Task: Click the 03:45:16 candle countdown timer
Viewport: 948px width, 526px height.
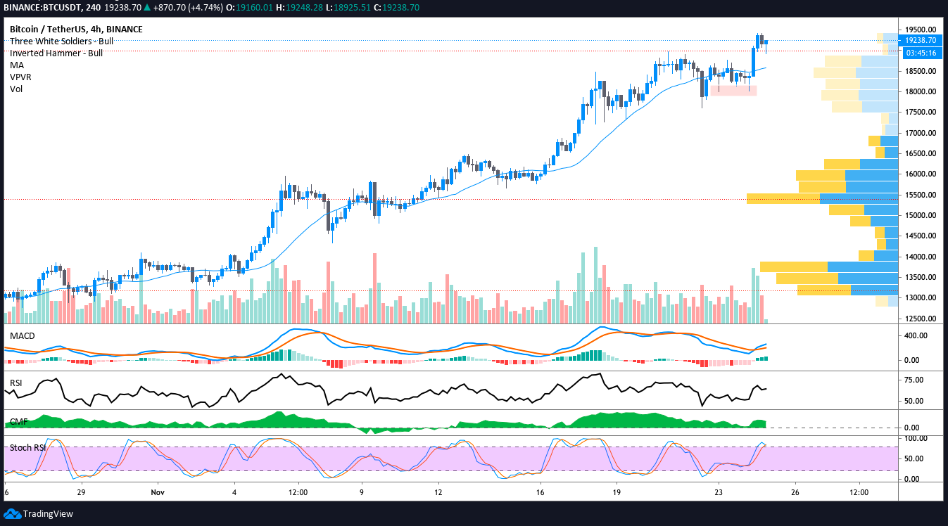Action: 921,53
